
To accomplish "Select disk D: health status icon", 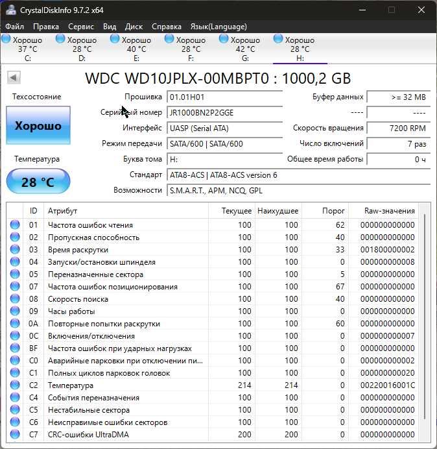I will tap(60, 39).
